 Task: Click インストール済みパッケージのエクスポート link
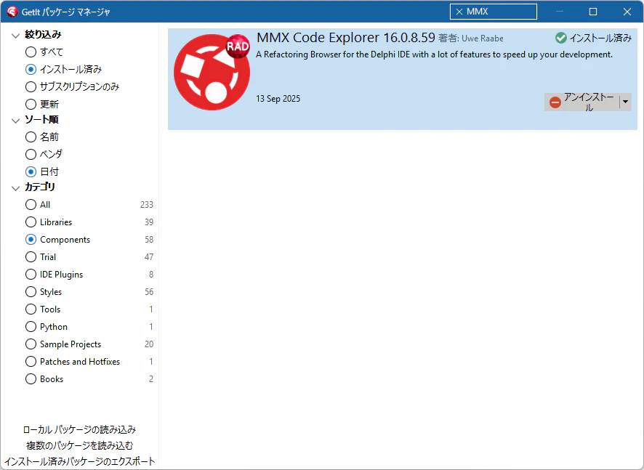tap(80, 461)
